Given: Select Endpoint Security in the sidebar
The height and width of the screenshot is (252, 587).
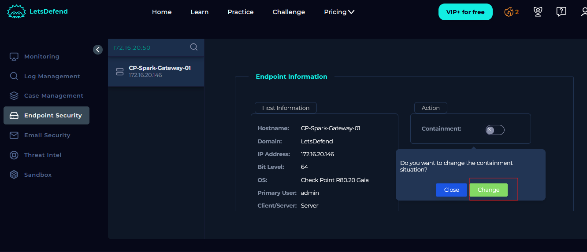Looking at the screenshot, I should (x=46, y=115).
